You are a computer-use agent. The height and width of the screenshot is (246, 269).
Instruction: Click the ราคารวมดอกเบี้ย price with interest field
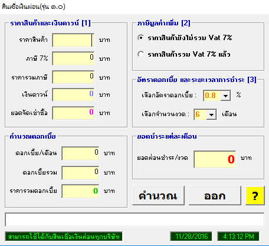point(80,191)
